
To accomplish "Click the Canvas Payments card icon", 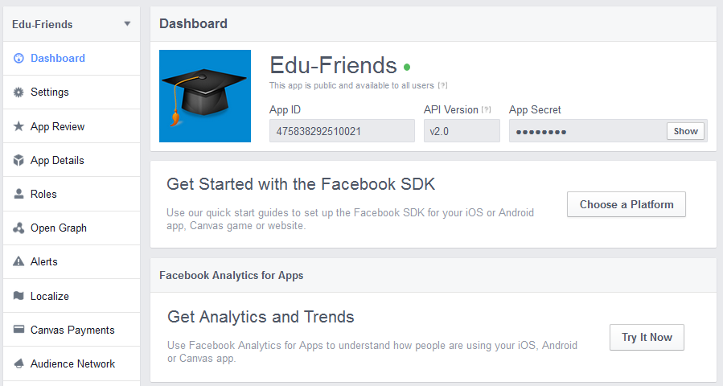I will pos(18,329).
